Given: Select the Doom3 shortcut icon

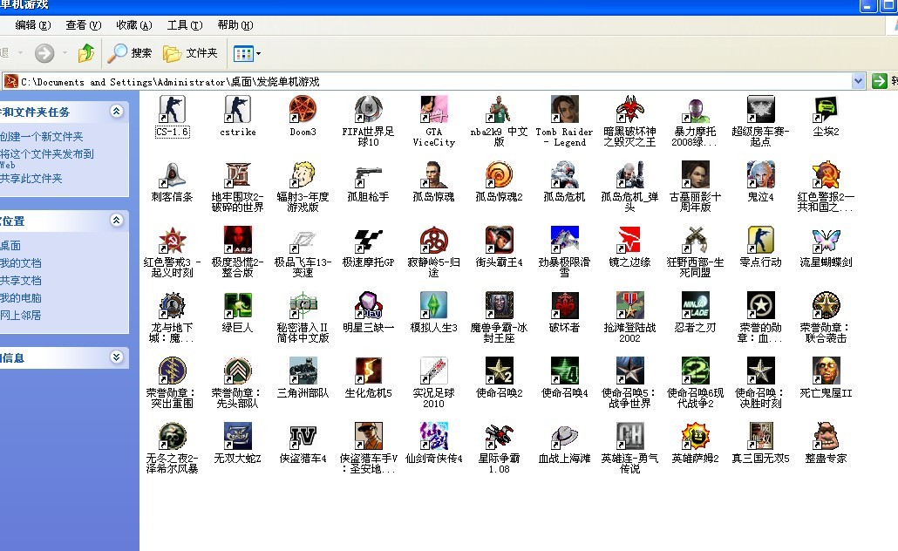Looking at the screenshot, I should [303, 110].
